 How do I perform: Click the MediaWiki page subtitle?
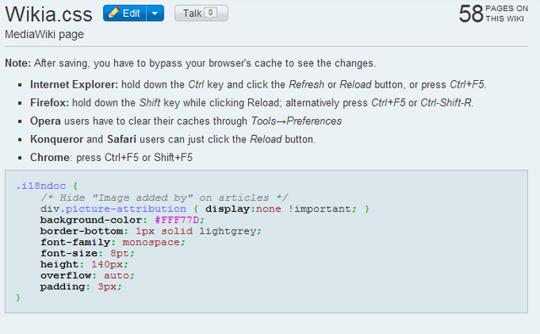click(44, 35)
